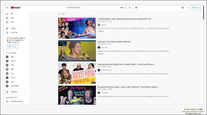Image resolution: width=207 pixels, height=115 pixels.
Task: Open the ATETIN K channel avatar
Action: pos(99,25)
